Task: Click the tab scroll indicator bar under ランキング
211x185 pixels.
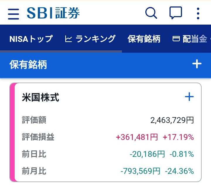Action: (61, 52)
